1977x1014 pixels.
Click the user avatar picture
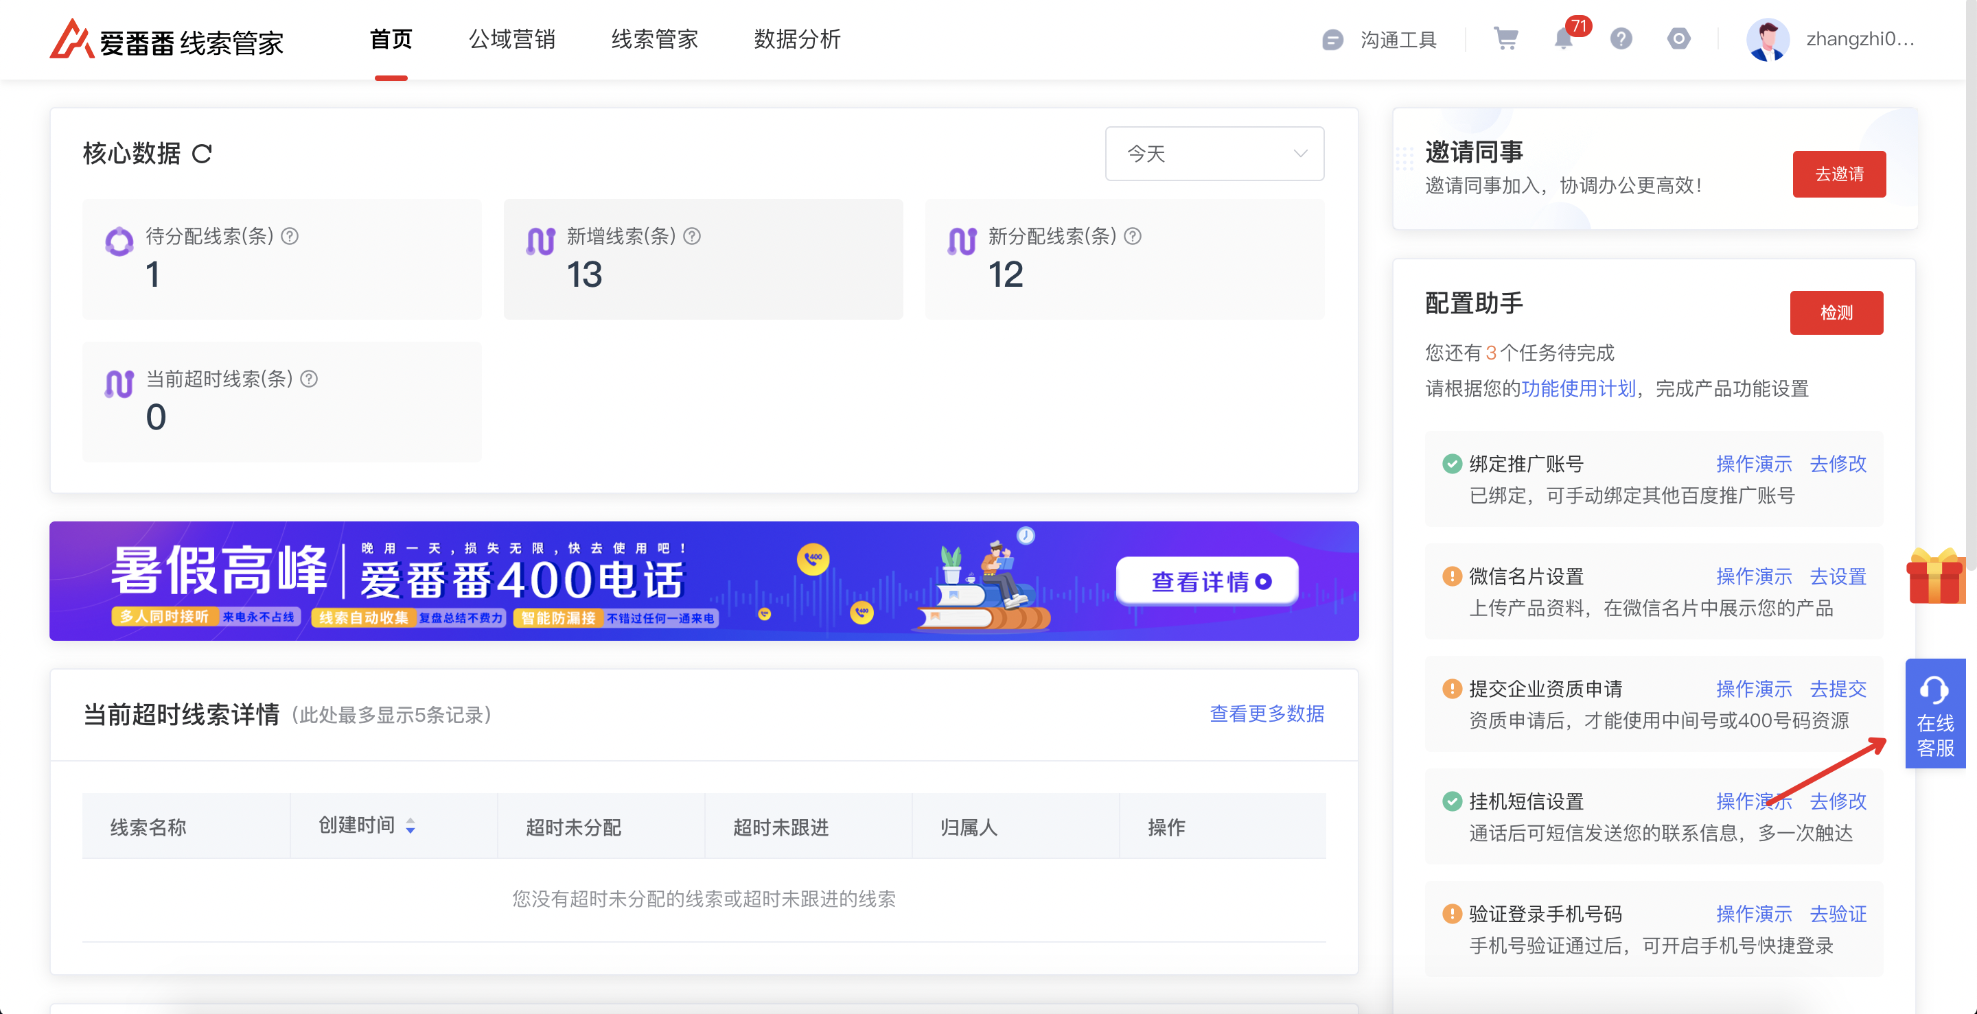click(x=1768, y=40)
